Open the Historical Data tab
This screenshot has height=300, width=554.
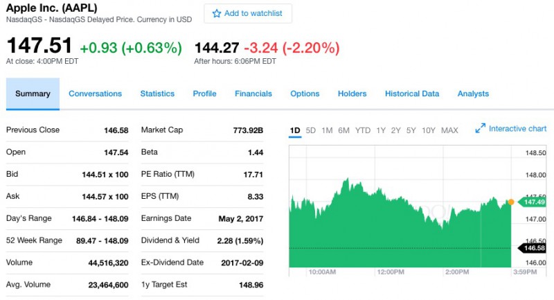click(412, 94)
